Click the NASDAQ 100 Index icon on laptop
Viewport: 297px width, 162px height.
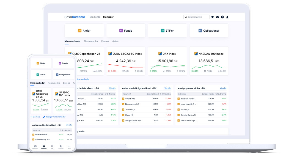[x=196, y=54]
